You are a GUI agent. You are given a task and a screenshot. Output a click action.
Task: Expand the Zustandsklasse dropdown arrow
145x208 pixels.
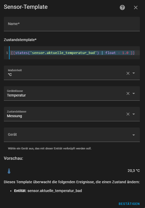(x=134, y=114)
